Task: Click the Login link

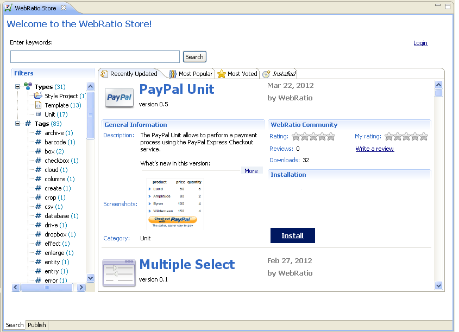Action: coord(420,43)
